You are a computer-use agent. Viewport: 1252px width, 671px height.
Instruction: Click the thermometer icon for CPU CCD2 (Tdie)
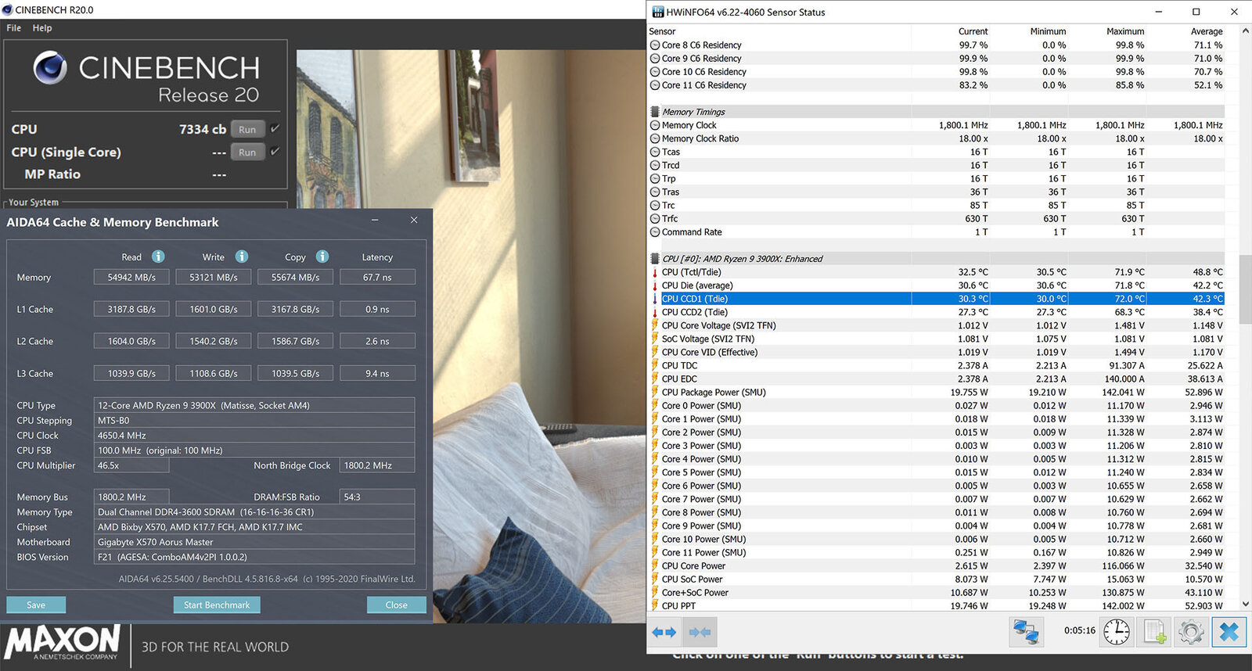[x=655, y=312]
